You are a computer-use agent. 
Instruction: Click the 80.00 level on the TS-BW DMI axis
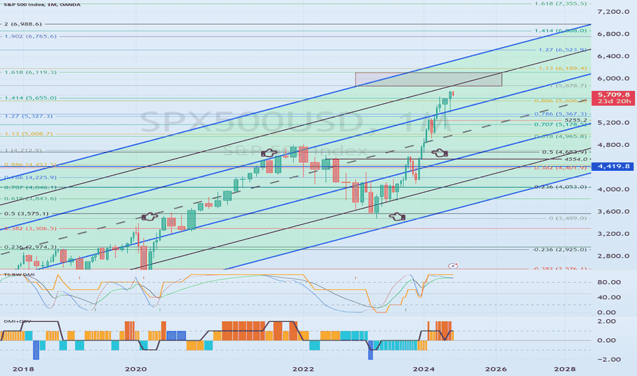coord(610,282)
